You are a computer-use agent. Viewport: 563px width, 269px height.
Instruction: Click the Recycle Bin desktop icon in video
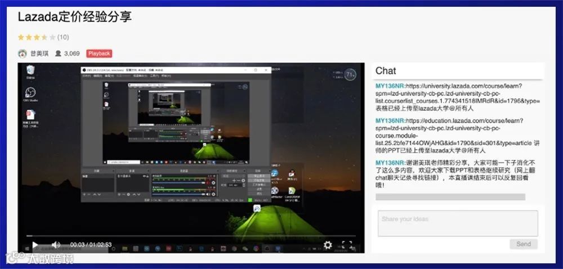tap(30, 72)
